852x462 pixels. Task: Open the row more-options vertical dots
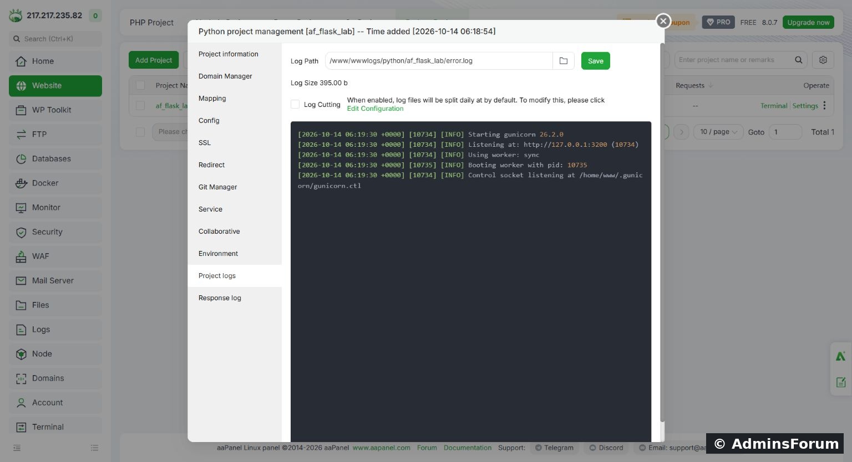click(825, 105)
